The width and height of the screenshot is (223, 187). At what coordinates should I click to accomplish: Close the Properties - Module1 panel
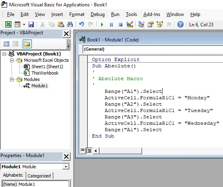(66, 157)
